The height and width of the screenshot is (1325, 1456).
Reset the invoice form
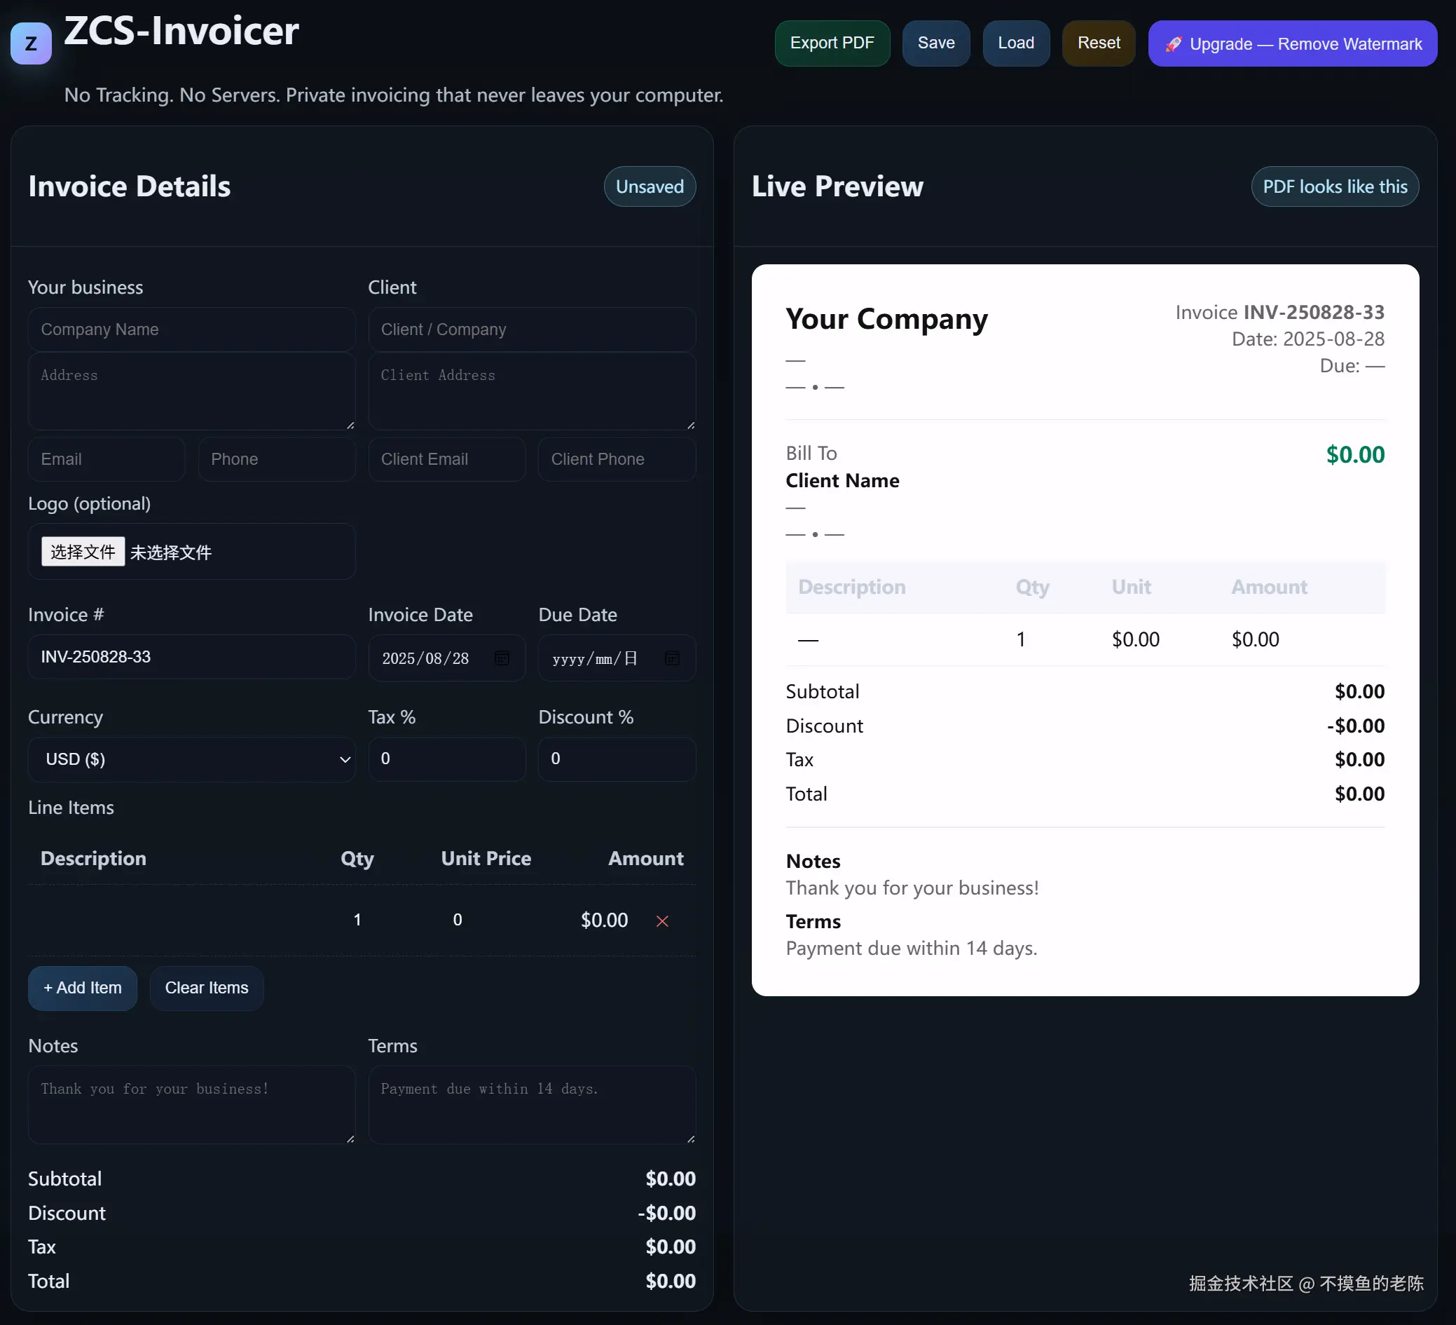point(1098,43)
